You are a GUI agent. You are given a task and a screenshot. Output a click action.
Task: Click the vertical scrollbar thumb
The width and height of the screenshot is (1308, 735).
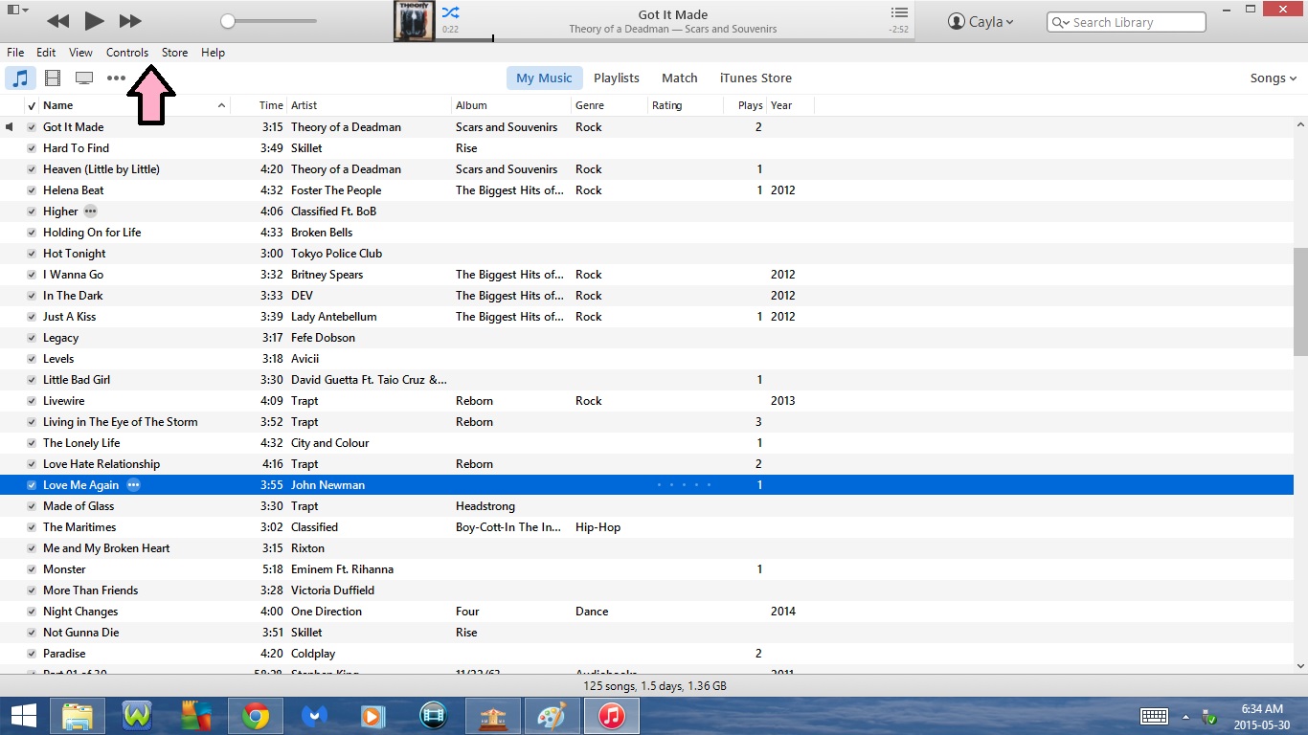pos(1300,301)
